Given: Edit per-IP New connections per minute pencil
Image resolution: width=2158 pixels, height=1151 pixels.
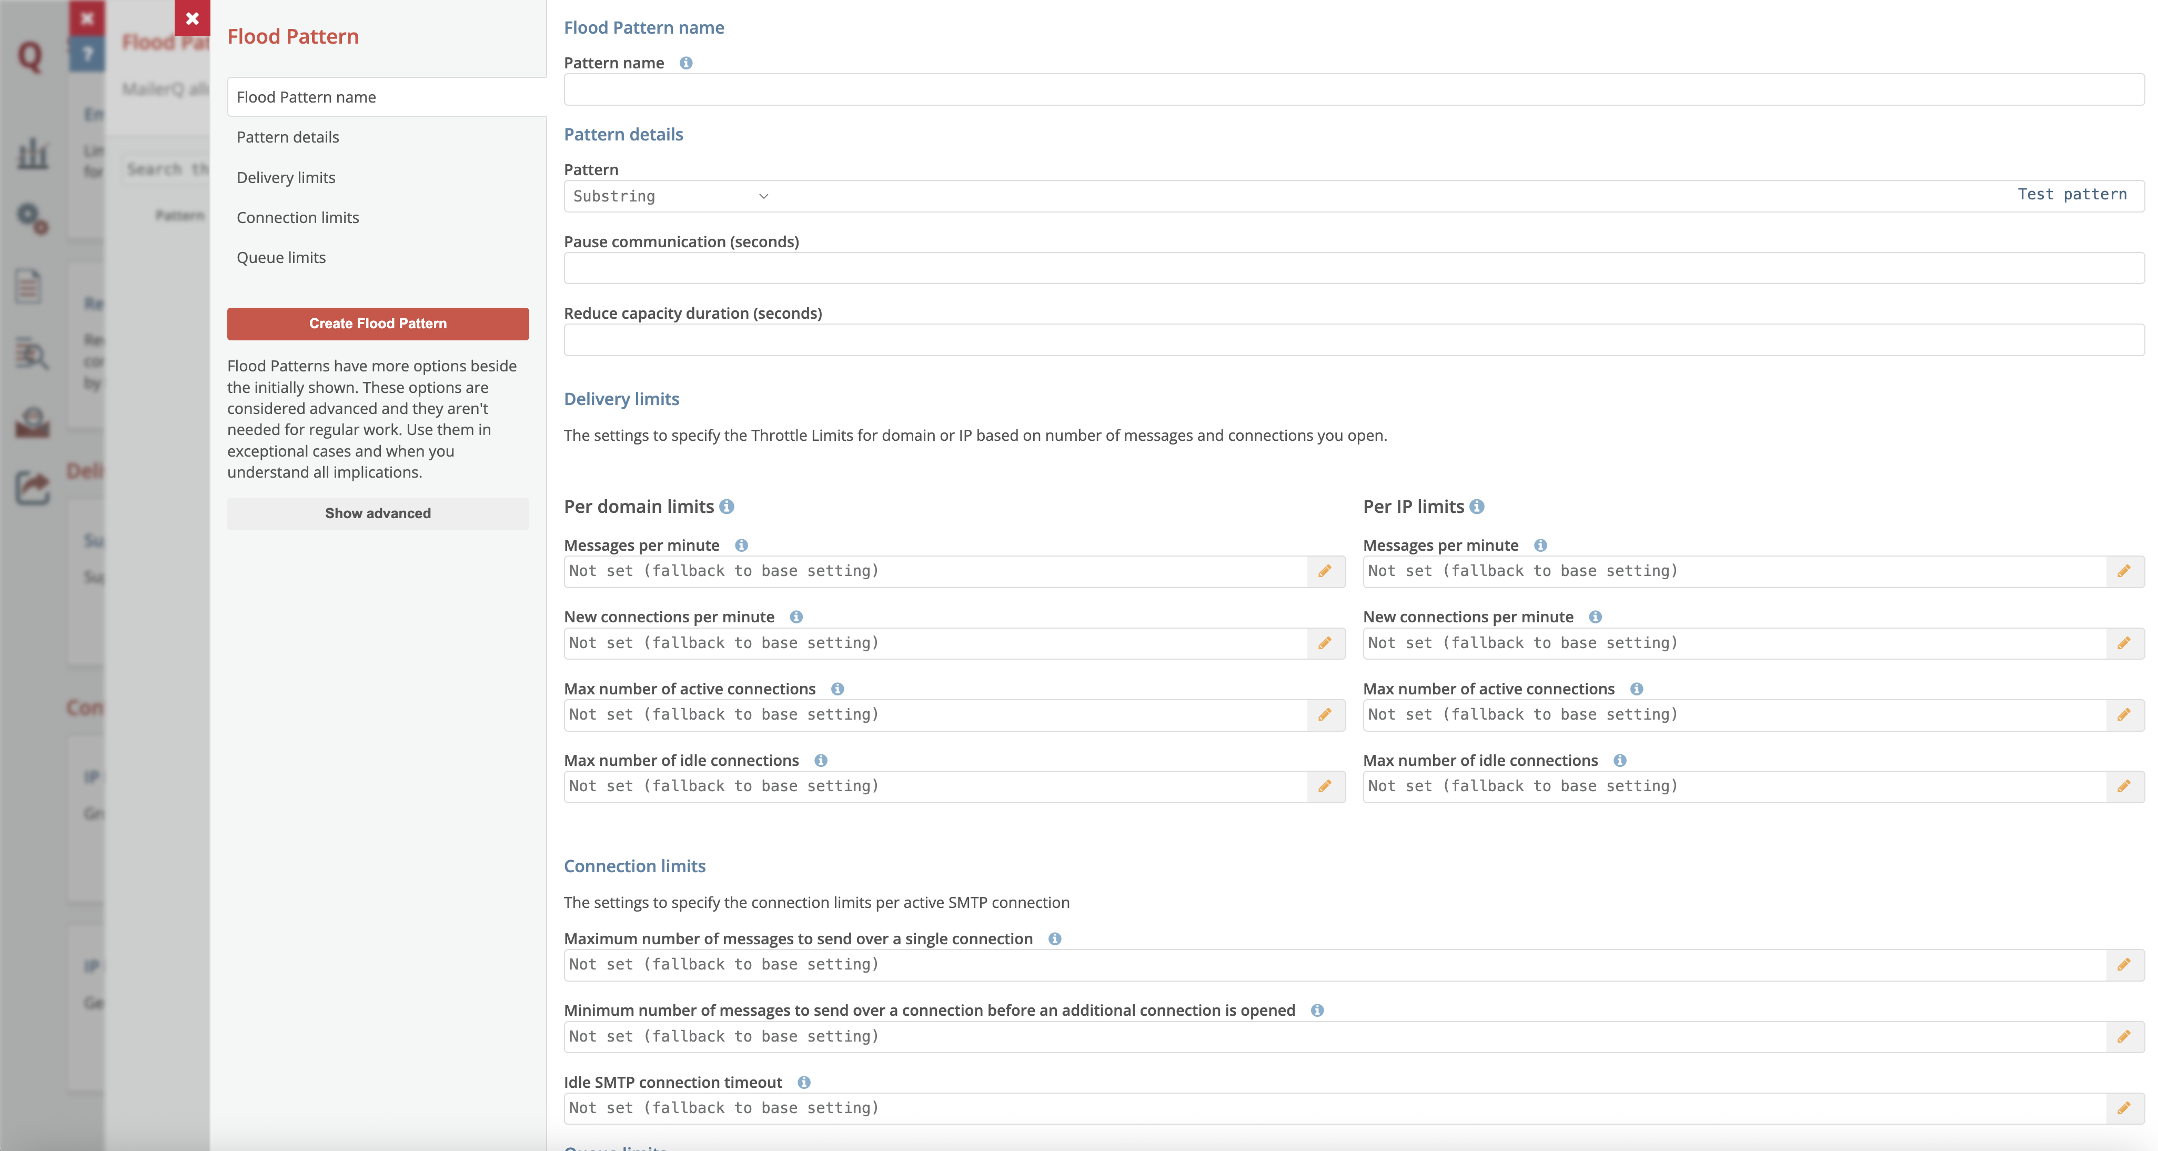Looking at the screenshot, I should tap(2124, 643).
